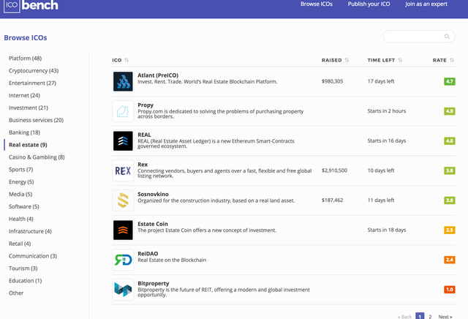Sort by Time Left arrows icon
468x319 pixels.
[x=400, y=60]
